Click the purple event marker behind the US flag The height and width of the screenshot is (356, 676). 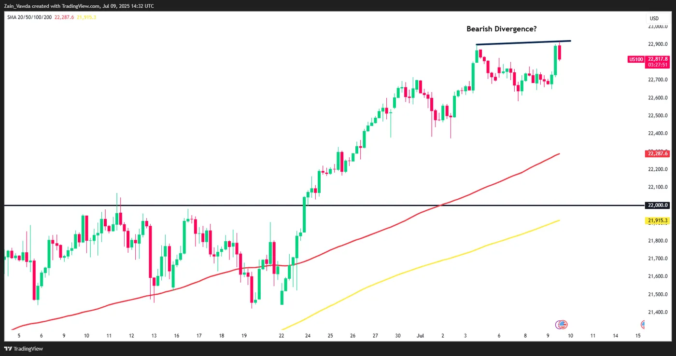coord(558,325)
